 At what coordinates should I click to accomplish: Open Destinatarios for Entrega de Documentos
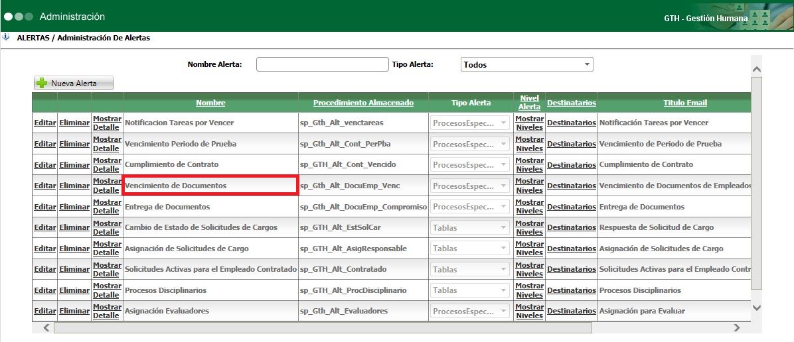point(571,207)
